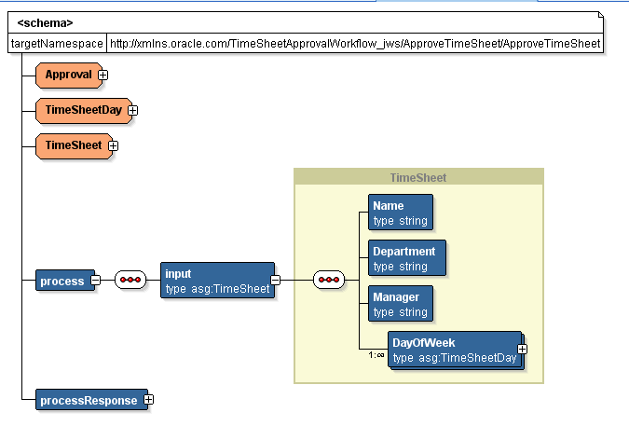629x440 pixels.
Task: Select the process element node
Action: click(62, 280)
